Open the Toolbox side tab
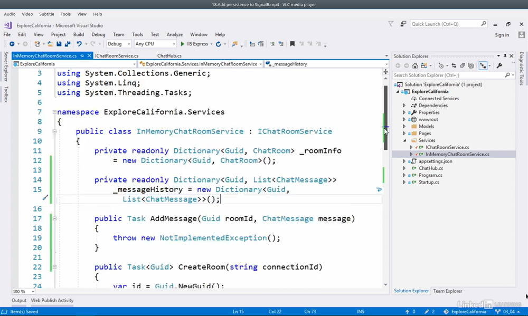Image resolution: width=528 pixels, height=316 pixels. 6,94
